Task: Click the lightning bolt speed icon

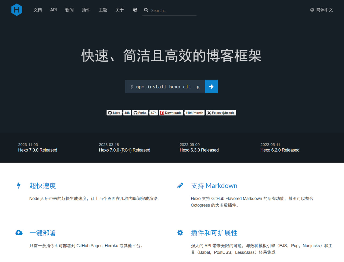Action: pos(19,185)
